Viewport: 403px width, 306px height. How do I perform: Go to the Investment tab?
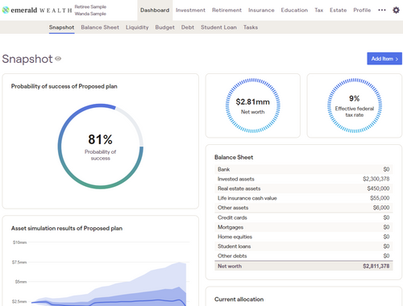point(190,10)
